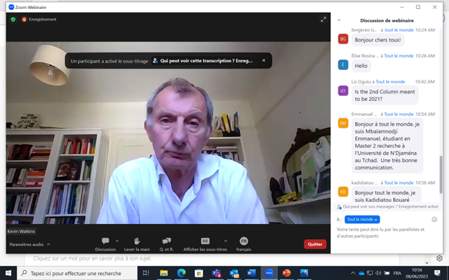
Task: Open the Photos app from the taskbar
Action: pos(304,273)
